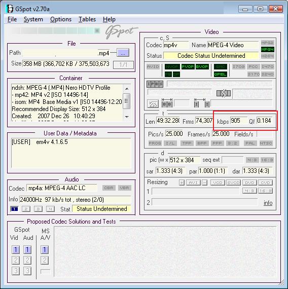Screen dimensions: 288x289
Task: Click the IPBS frame types icon
Action: click(x=155, y=84)
